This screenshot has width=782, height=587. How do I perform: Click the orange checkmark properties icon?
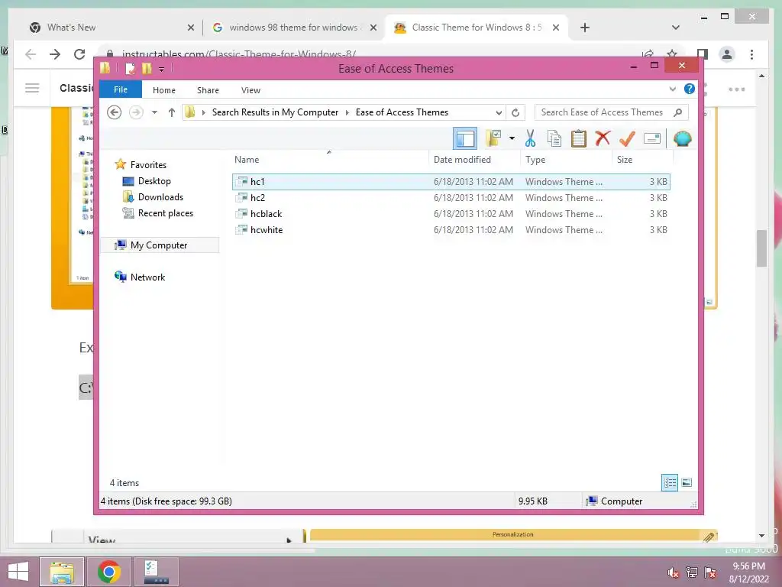click(627, 138)
